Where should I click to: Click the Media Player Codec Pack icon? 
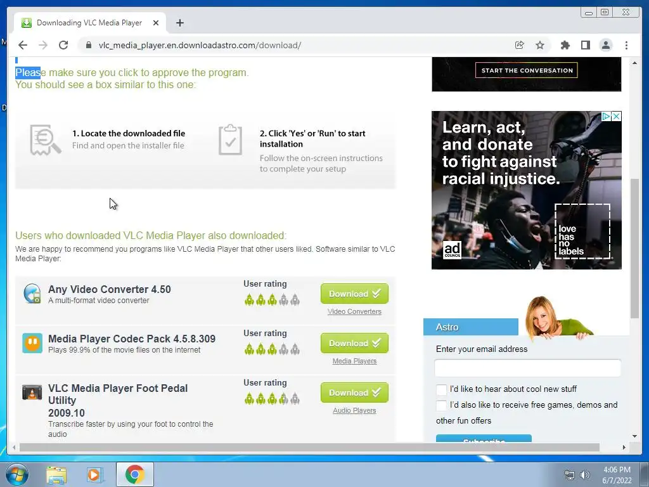click(32, 343)
